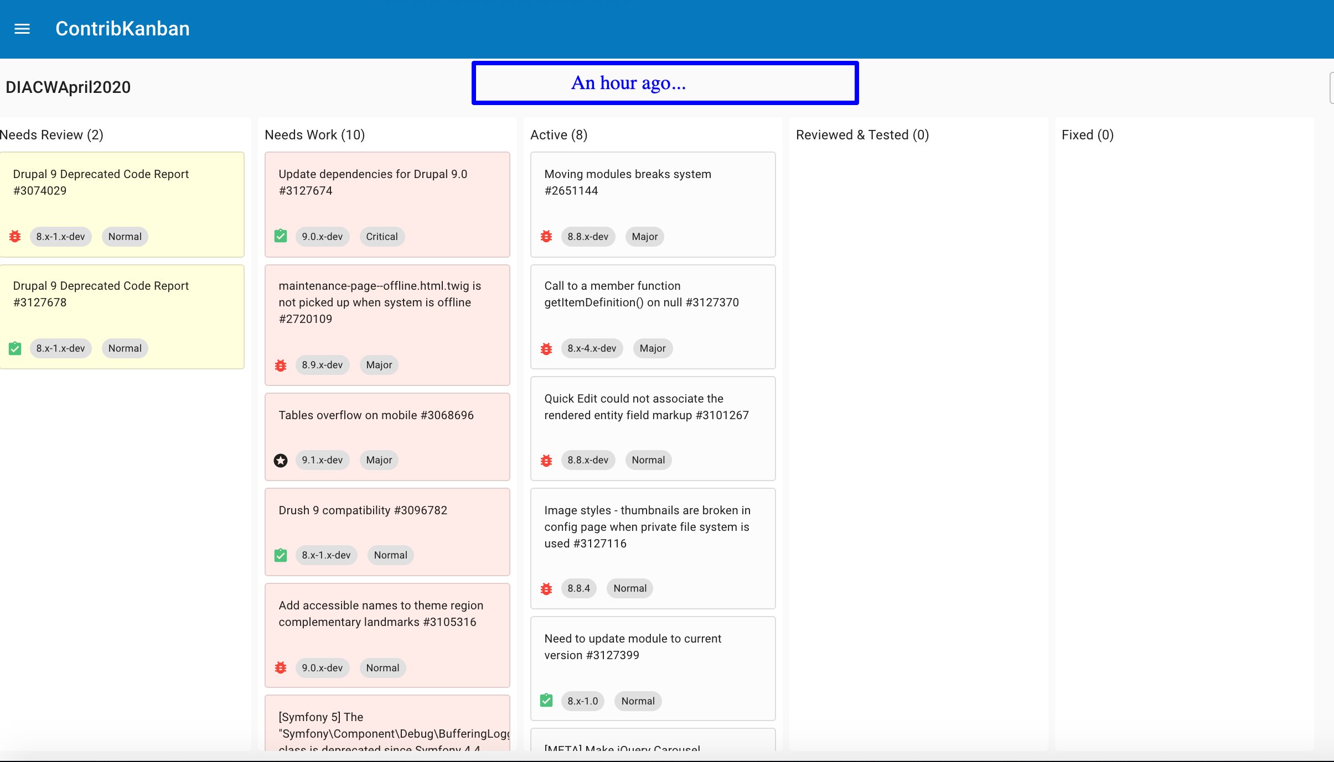
Task: Open Quick Edit issue #3101267 card
Action: pyautogui.click(x=646, y=407)
